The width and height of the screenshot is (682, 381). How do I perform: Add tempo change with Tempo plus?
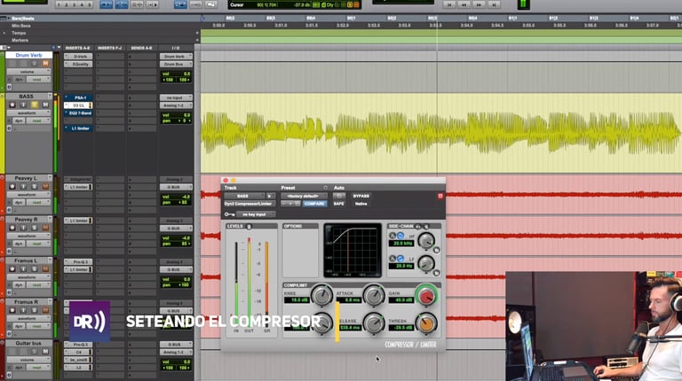(x=197, y=33)
